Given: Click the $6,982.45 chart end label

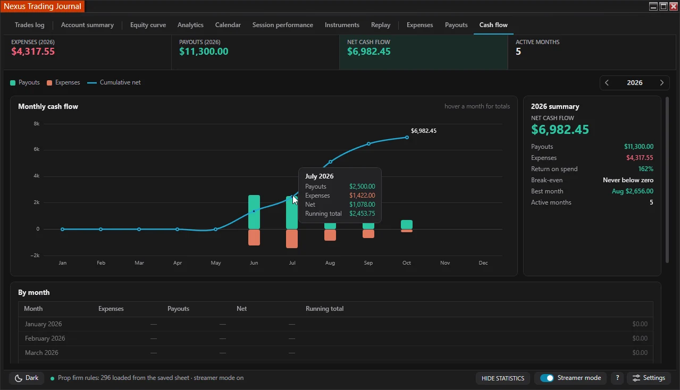Looking at the screenshot, I should 424,131.
